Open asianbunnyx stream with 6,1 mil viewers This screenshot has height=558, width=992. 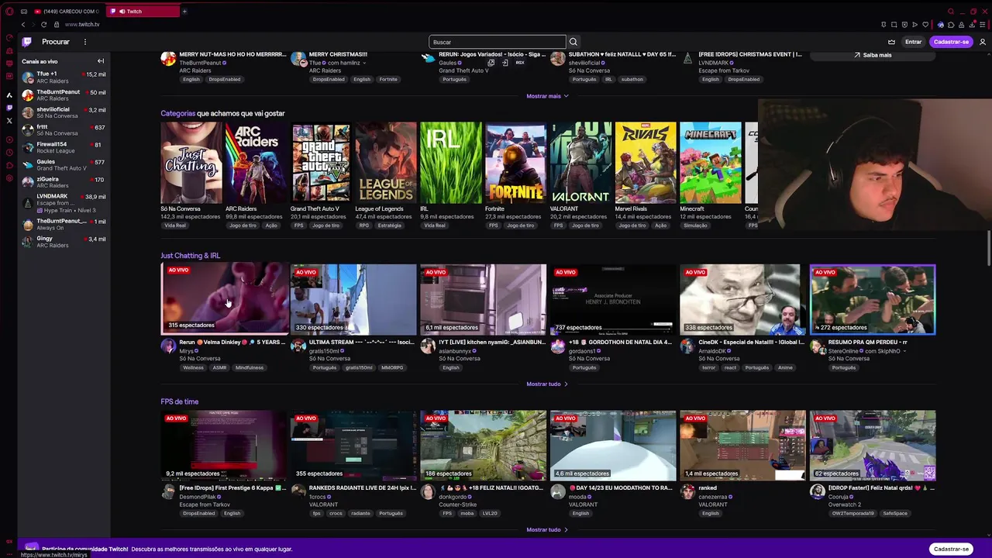pos(483,299)
